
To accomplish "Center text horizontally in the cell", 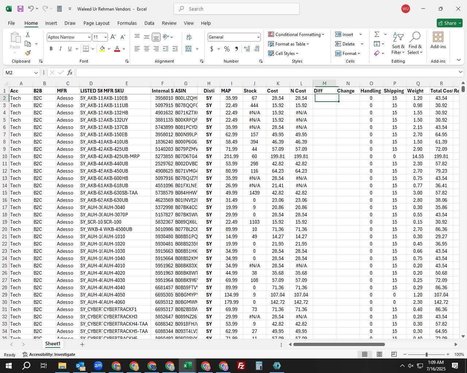I will tap(146, 48).
